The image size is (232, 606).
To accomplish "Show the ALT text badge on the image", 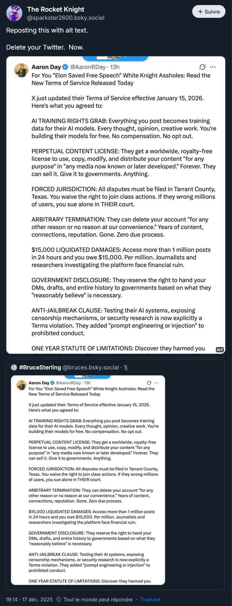I will coord(220,349).
